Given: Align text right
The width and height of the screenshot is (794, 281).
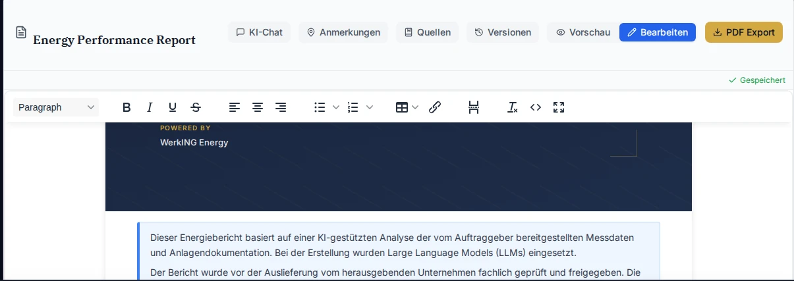Looking at the screenshot, I should tap(281, 107).
